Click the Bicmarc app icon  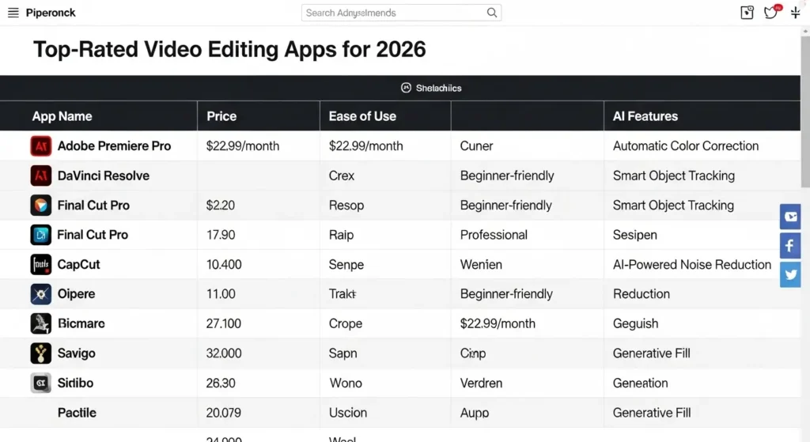click(40, 323)
